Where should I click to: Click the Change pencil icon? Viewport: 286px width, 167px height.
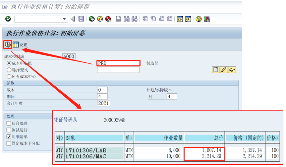(224, 70)
